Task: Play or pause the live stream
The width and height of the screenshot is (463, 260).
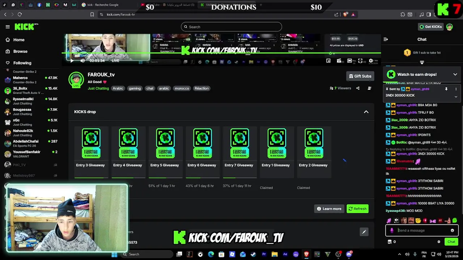Action: click(72, 61)
